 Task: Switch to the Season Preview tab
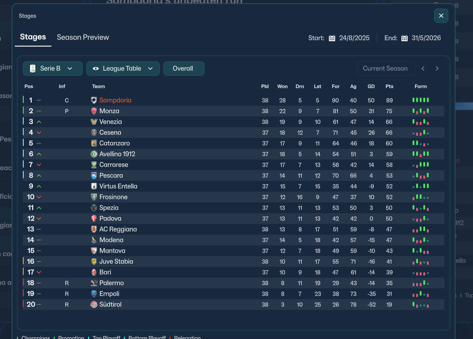[83, 37]
